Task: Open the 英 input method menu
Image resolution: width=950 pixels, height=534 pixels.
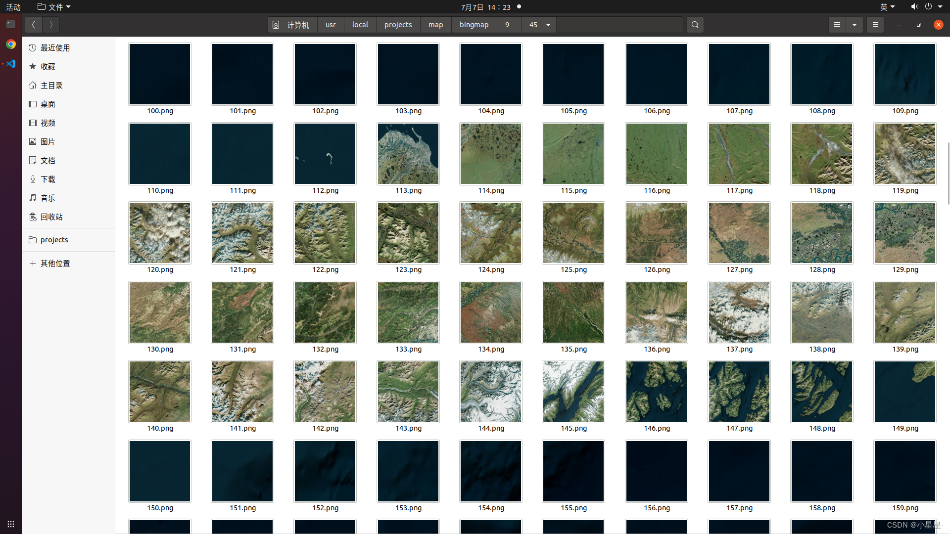Action: [887, 7]
